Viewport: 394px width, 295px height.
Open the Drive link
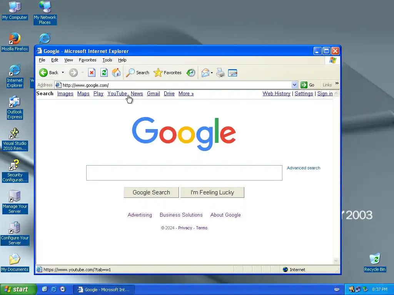click(169, 94)
